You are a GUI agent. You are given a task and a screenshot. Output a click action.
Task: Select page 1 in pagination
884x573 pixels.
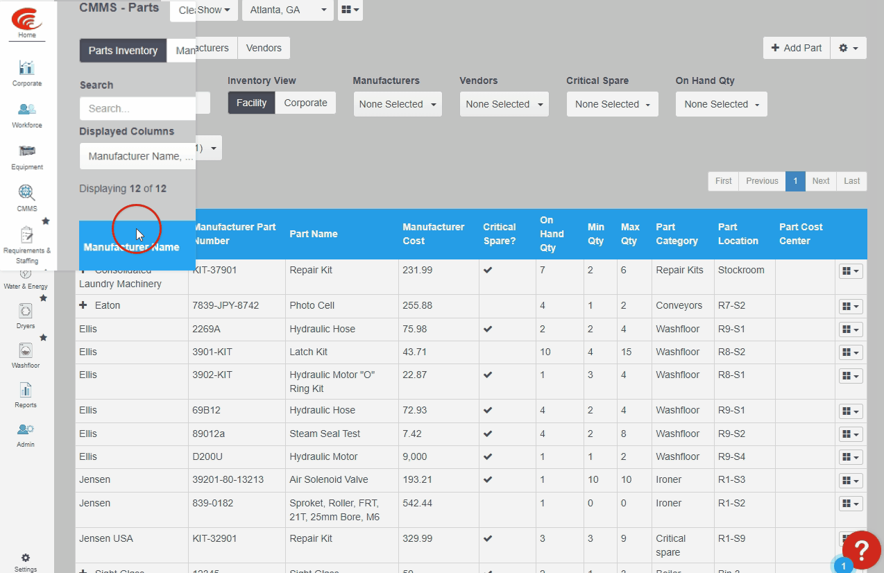(x=795, y=181)
